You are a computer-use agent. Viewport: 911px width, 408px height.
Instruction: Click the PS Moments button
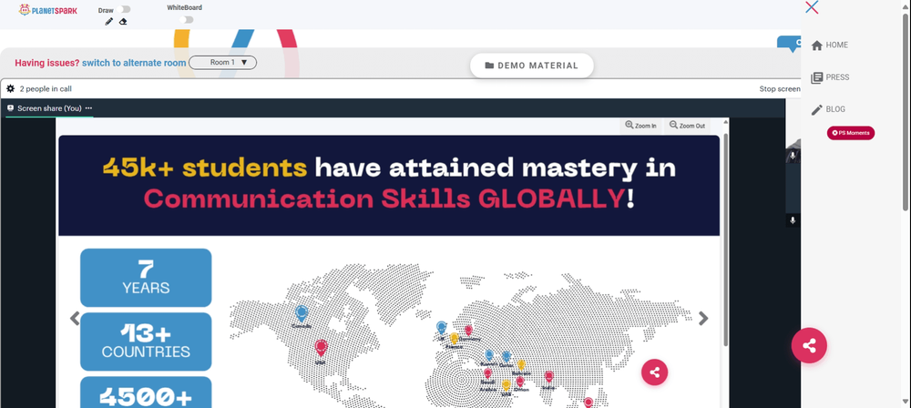pos(851,133)
